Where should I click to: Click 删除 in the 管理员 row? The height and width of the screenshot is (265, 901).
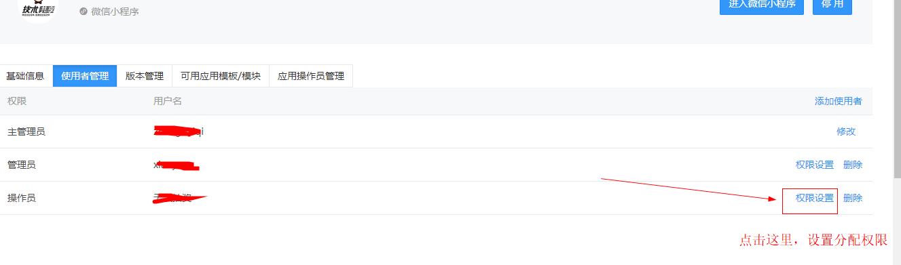(853, 165)
